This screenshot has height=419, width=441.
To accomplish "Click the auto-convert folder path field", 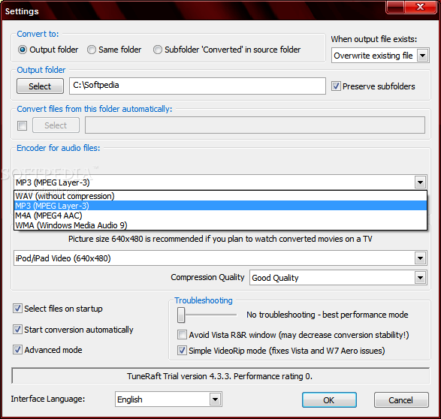I will coord(255,125).
